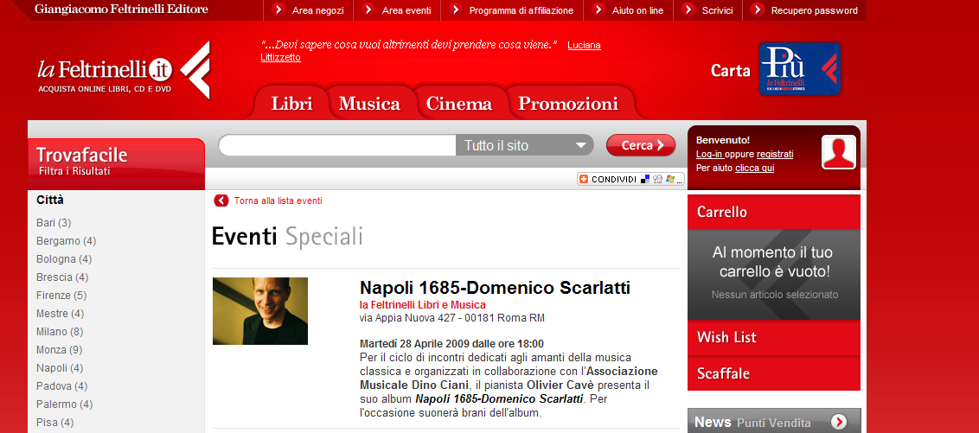Click the Olivier Cavè event photo
The width and height of the screenshot is (979, 433).
click(260, 311)
